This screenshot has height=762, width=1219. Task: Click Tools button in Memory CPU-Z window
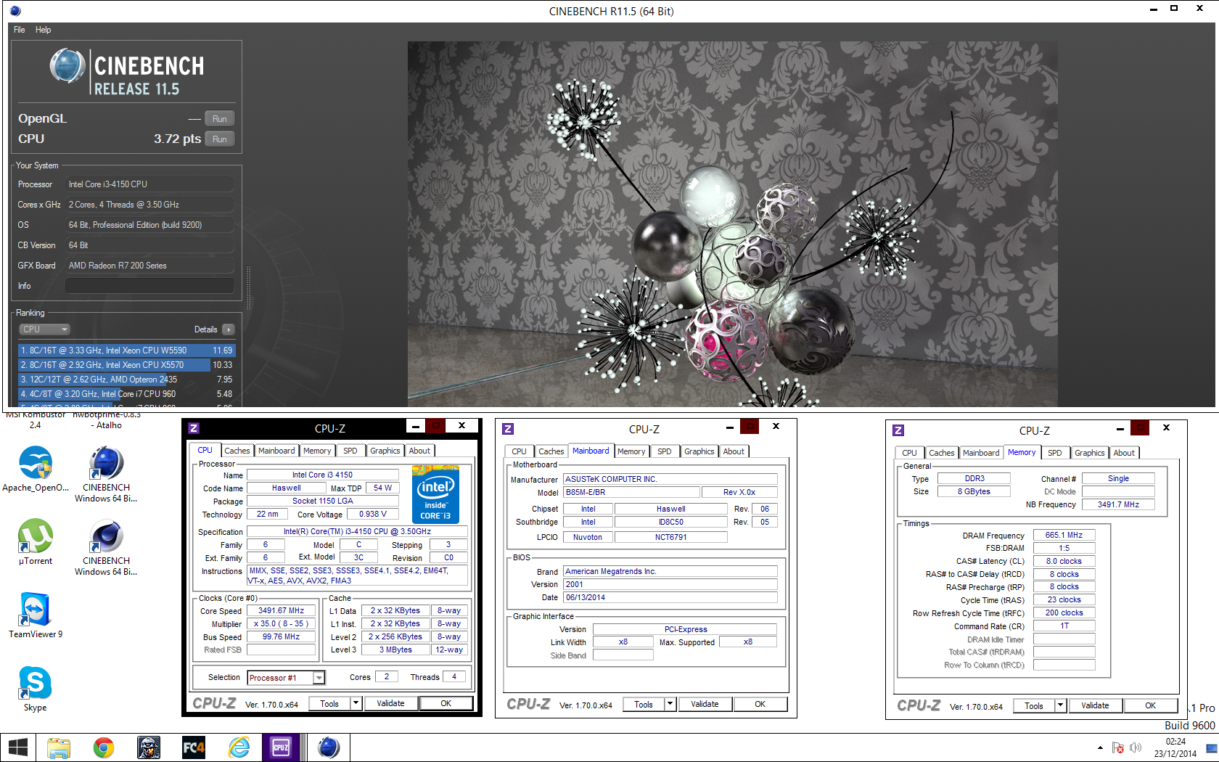[x=1034, y=705]
